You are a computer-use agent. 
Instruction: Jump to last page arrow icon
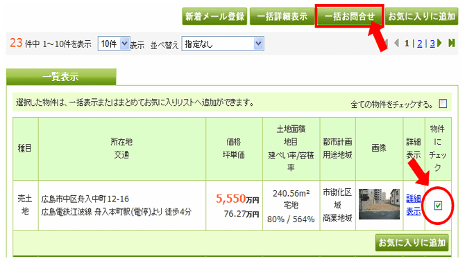[x=451, y=43]
